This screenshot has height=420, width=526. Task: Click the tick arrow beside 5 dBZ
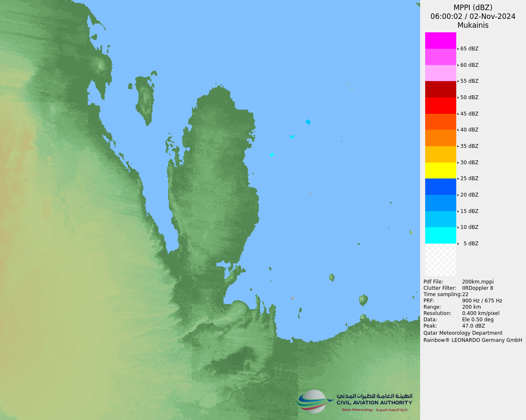pos(458,244)
